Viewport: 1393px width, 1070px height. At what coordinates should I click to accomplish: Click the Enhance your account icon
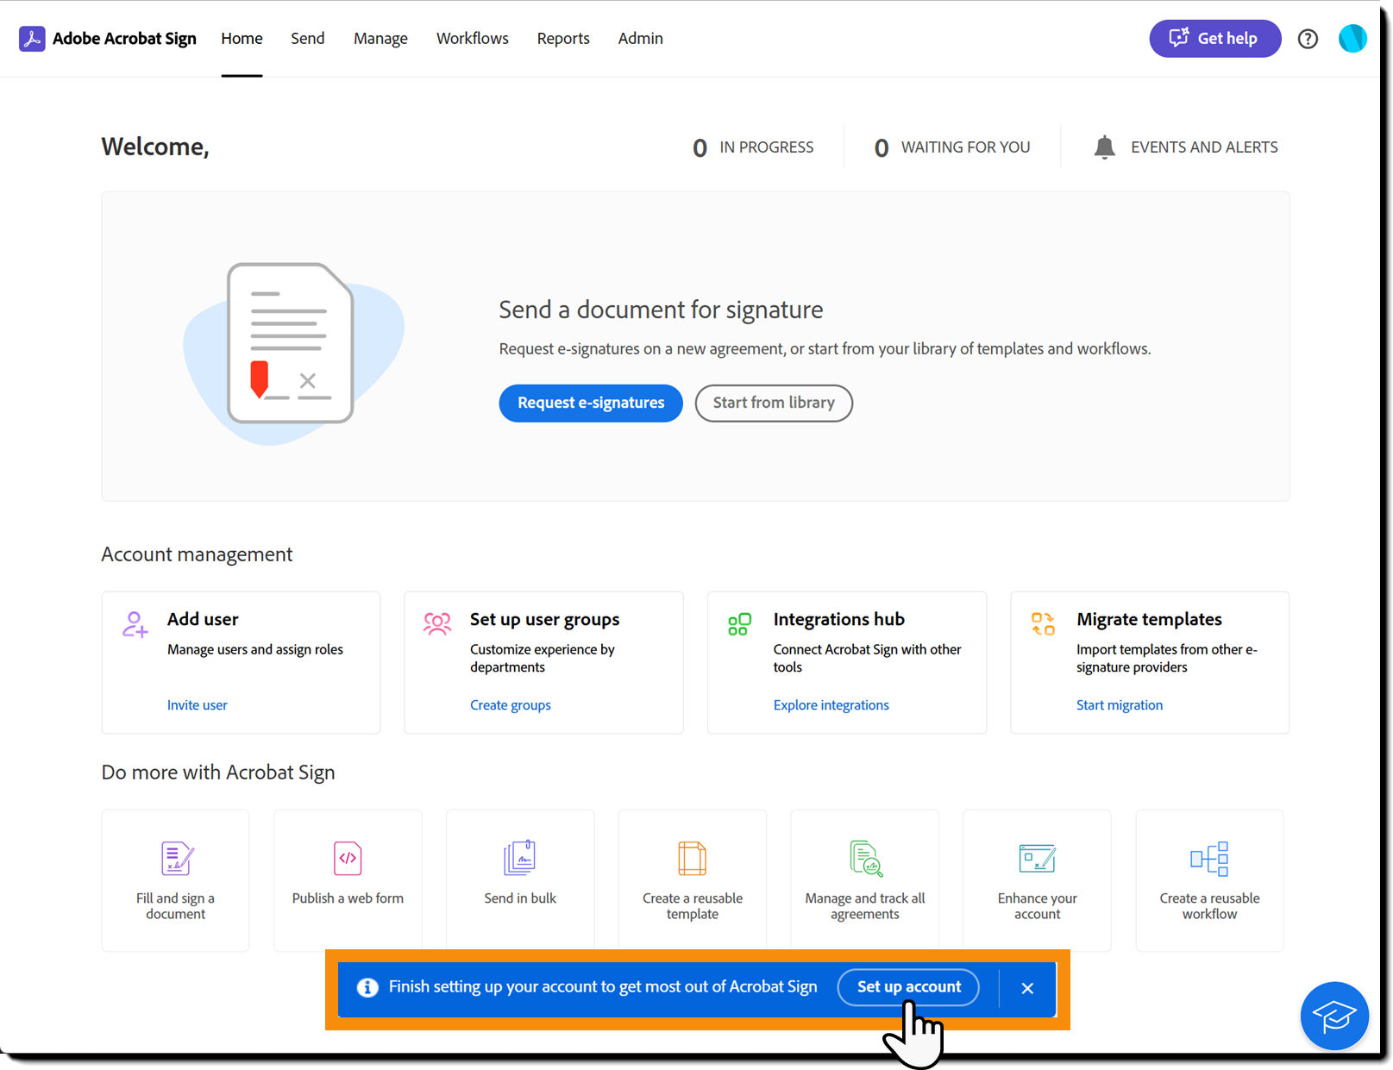[1037, 859]
